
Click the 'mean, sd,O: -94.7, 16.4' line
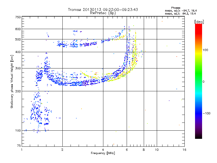coord(181,11)
